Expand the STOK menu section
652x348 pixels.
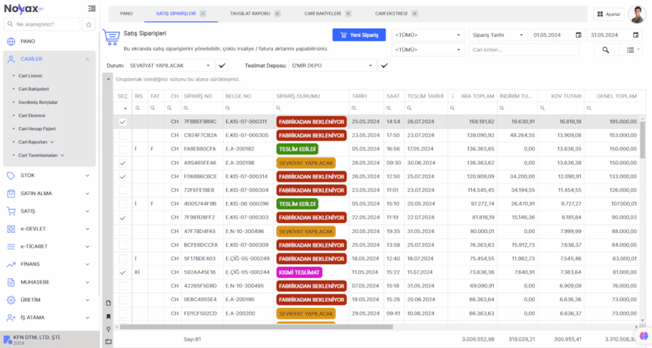pyautogui.click(x=49, y=176)
